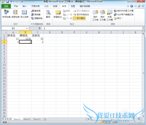146x125 pixels.
Task: Select column D header
Action: (50, 32)
